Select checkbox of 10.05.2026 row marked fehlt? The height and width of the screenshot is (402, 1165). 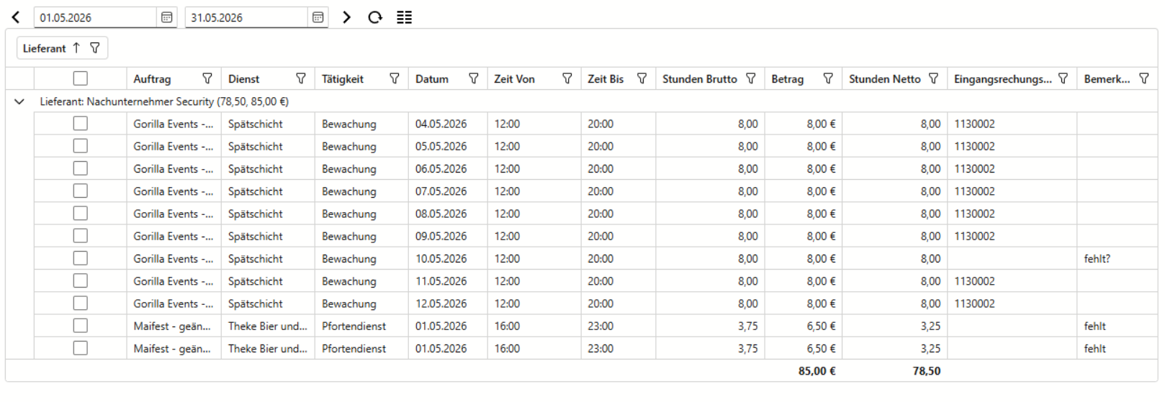(x=81, y=258)
